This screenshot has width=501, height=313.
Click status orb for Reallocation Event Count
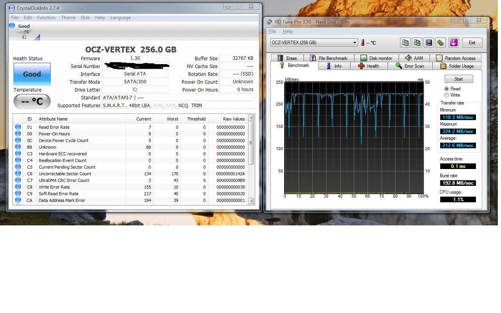click(x=18, y=160)
